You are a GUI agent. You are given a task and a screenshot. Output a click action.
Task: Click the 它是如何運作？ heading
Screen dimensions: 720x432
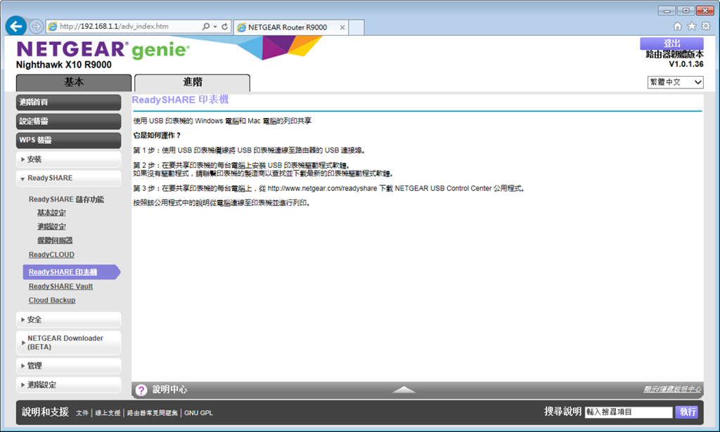(x=157, y=136)
